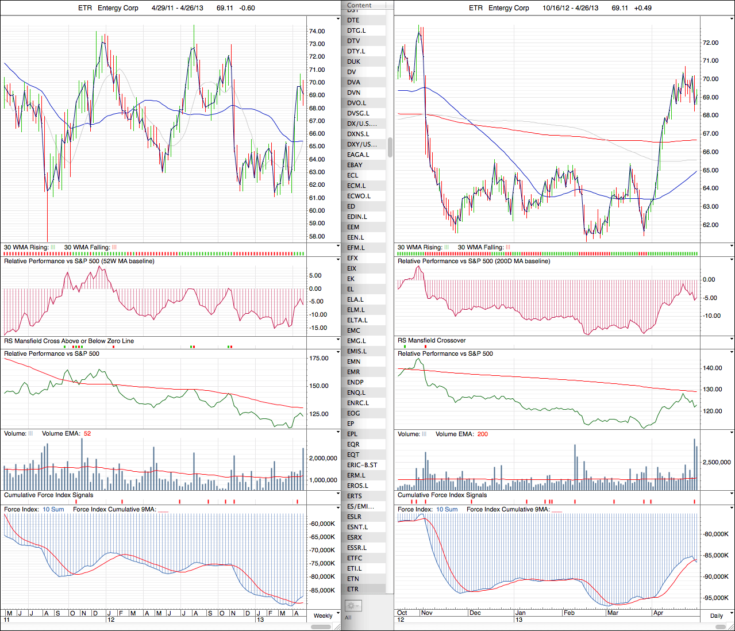
Task: Click the All label under the gear
Action: [x=348, y=618]
